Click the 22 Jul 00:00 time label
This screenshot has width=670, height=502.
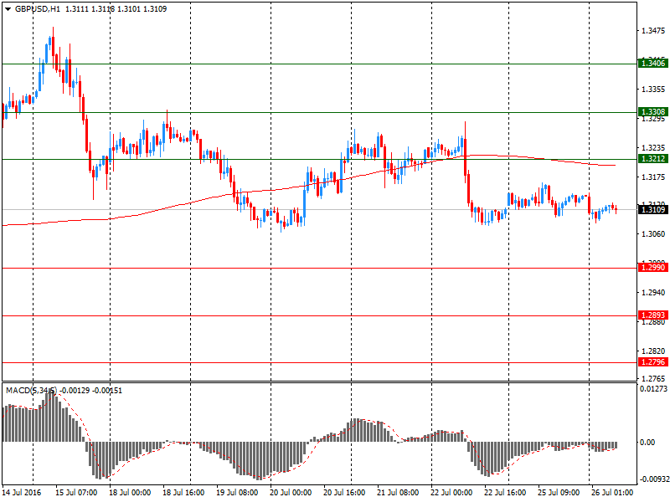[x=451, y=493]
